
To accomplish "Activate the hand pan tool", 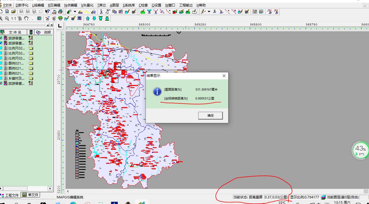I will tap(26, 19).
